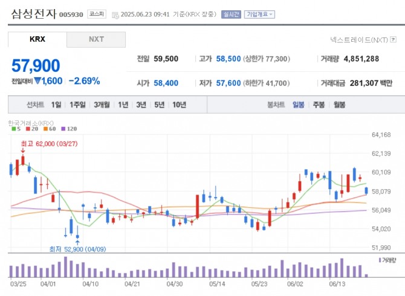The width and height of the screenshot is (405, 296).
Task: Select the 1년 line chart
Action: [x=123, y=105]
